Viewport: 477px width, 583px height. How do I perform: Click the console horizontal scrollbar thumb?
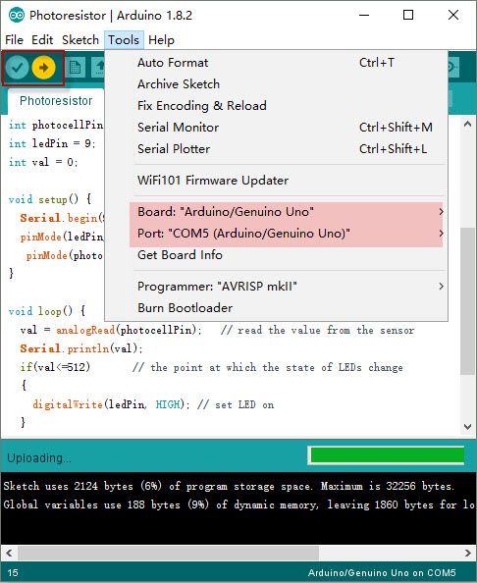(168, 553)
